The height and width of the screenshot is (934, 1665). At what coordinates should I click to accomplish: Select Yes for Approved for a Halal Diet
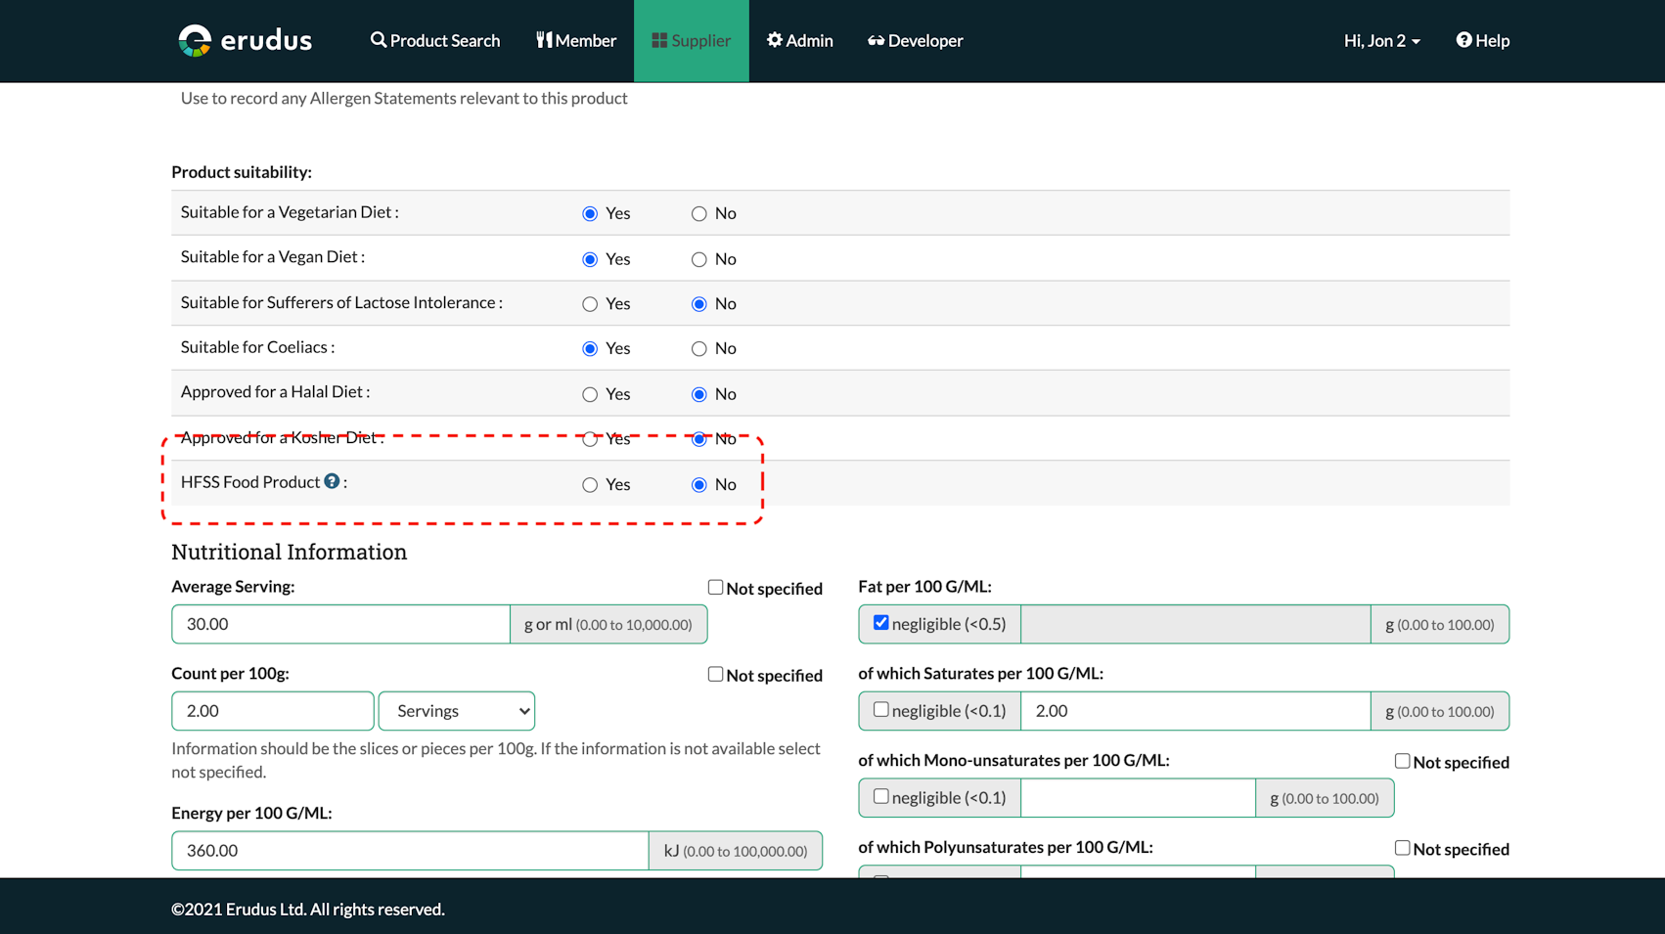tap(590, 394)
